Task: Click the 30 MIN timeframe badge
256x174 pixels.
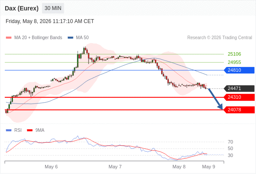Action: pyautogui.click(x=53, y=8)
